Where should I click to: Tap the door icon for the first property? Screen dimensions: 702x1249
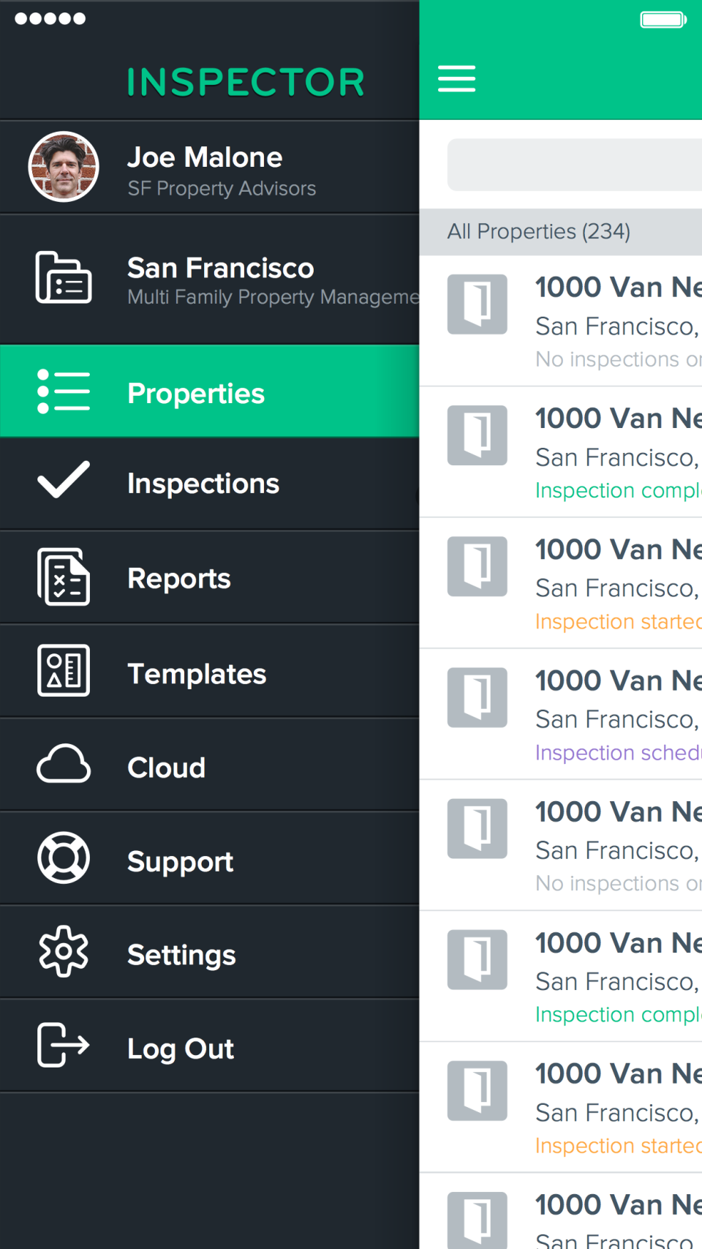477,304
